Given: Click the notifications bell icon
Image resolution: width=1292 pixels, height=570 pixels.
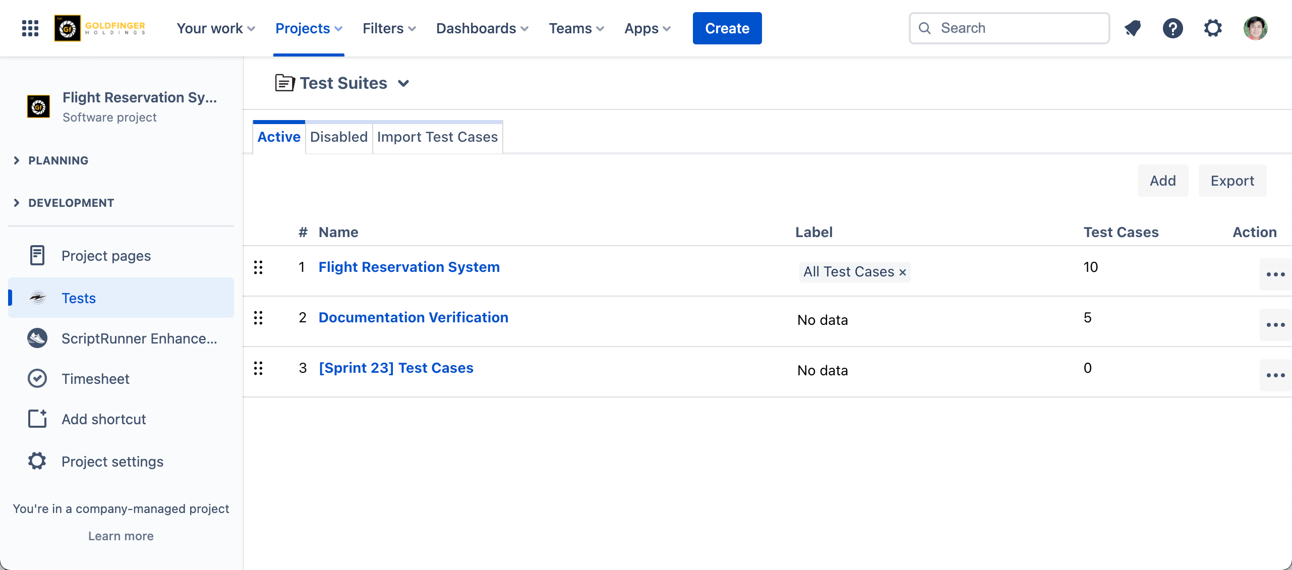Looking at the screenshot, I should (x=1133, y=28).
